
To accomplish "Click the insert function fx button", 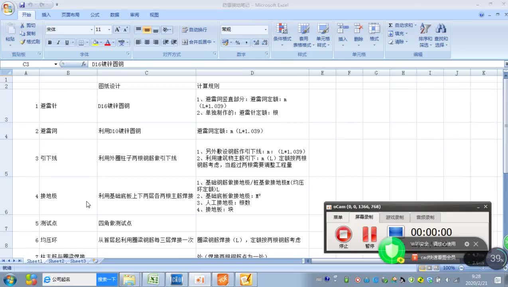I will tap(84, 64).
